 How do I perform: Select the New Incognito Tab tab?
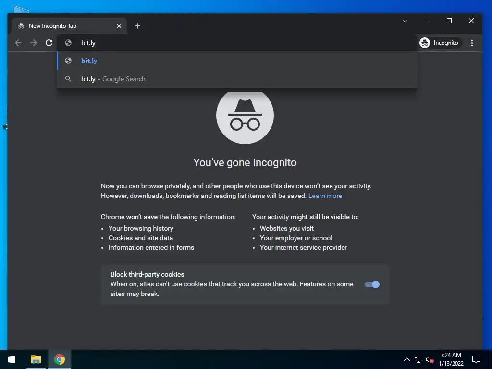(x=69, y=26)
